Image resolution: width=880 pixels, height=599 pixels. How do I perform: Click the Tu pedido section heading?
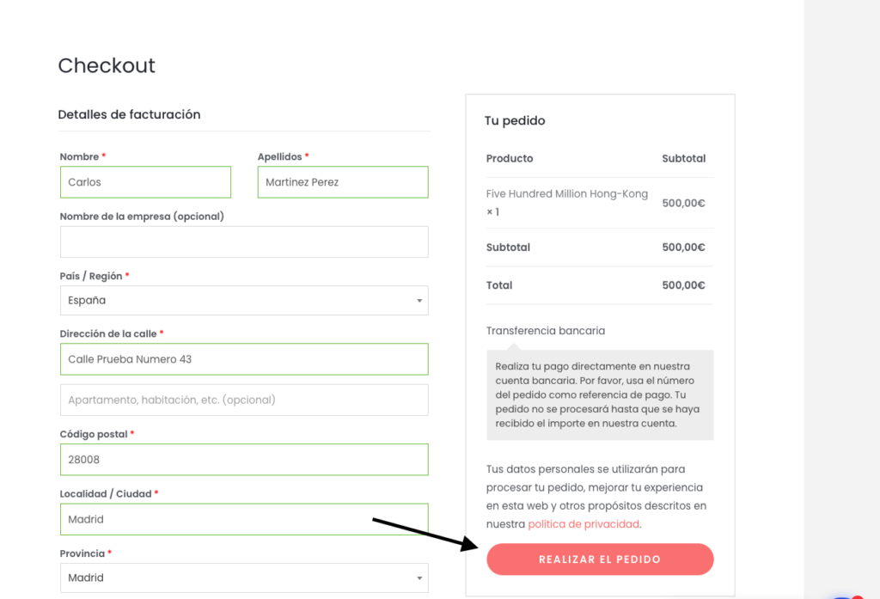click(515, 121)
